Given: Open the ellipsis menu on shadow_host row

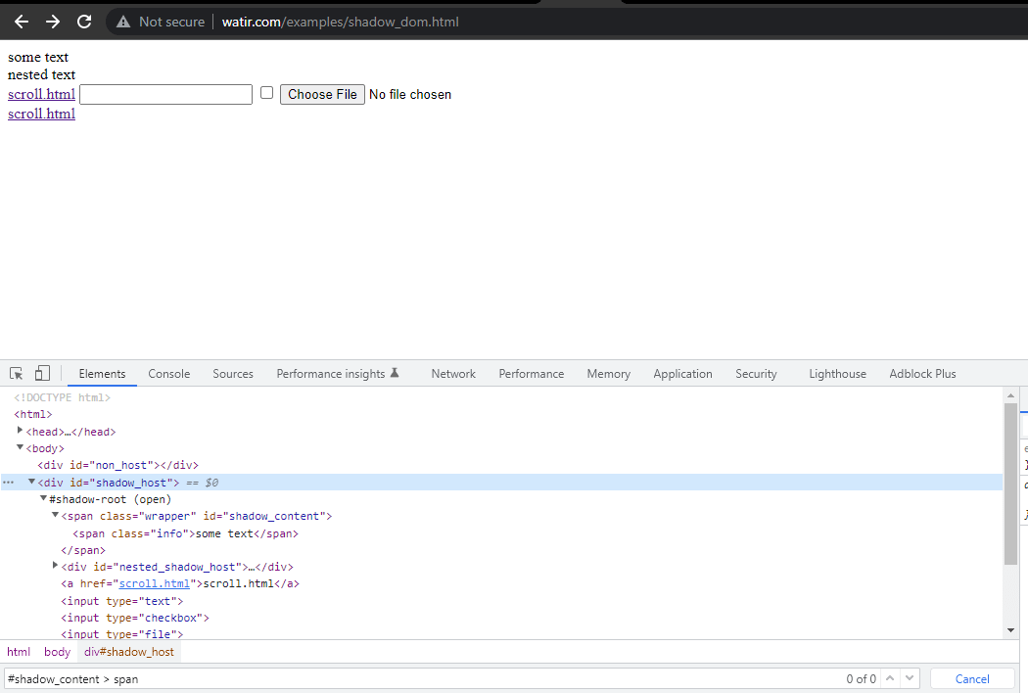Looking at the screenshot, I should pos(9,483).
